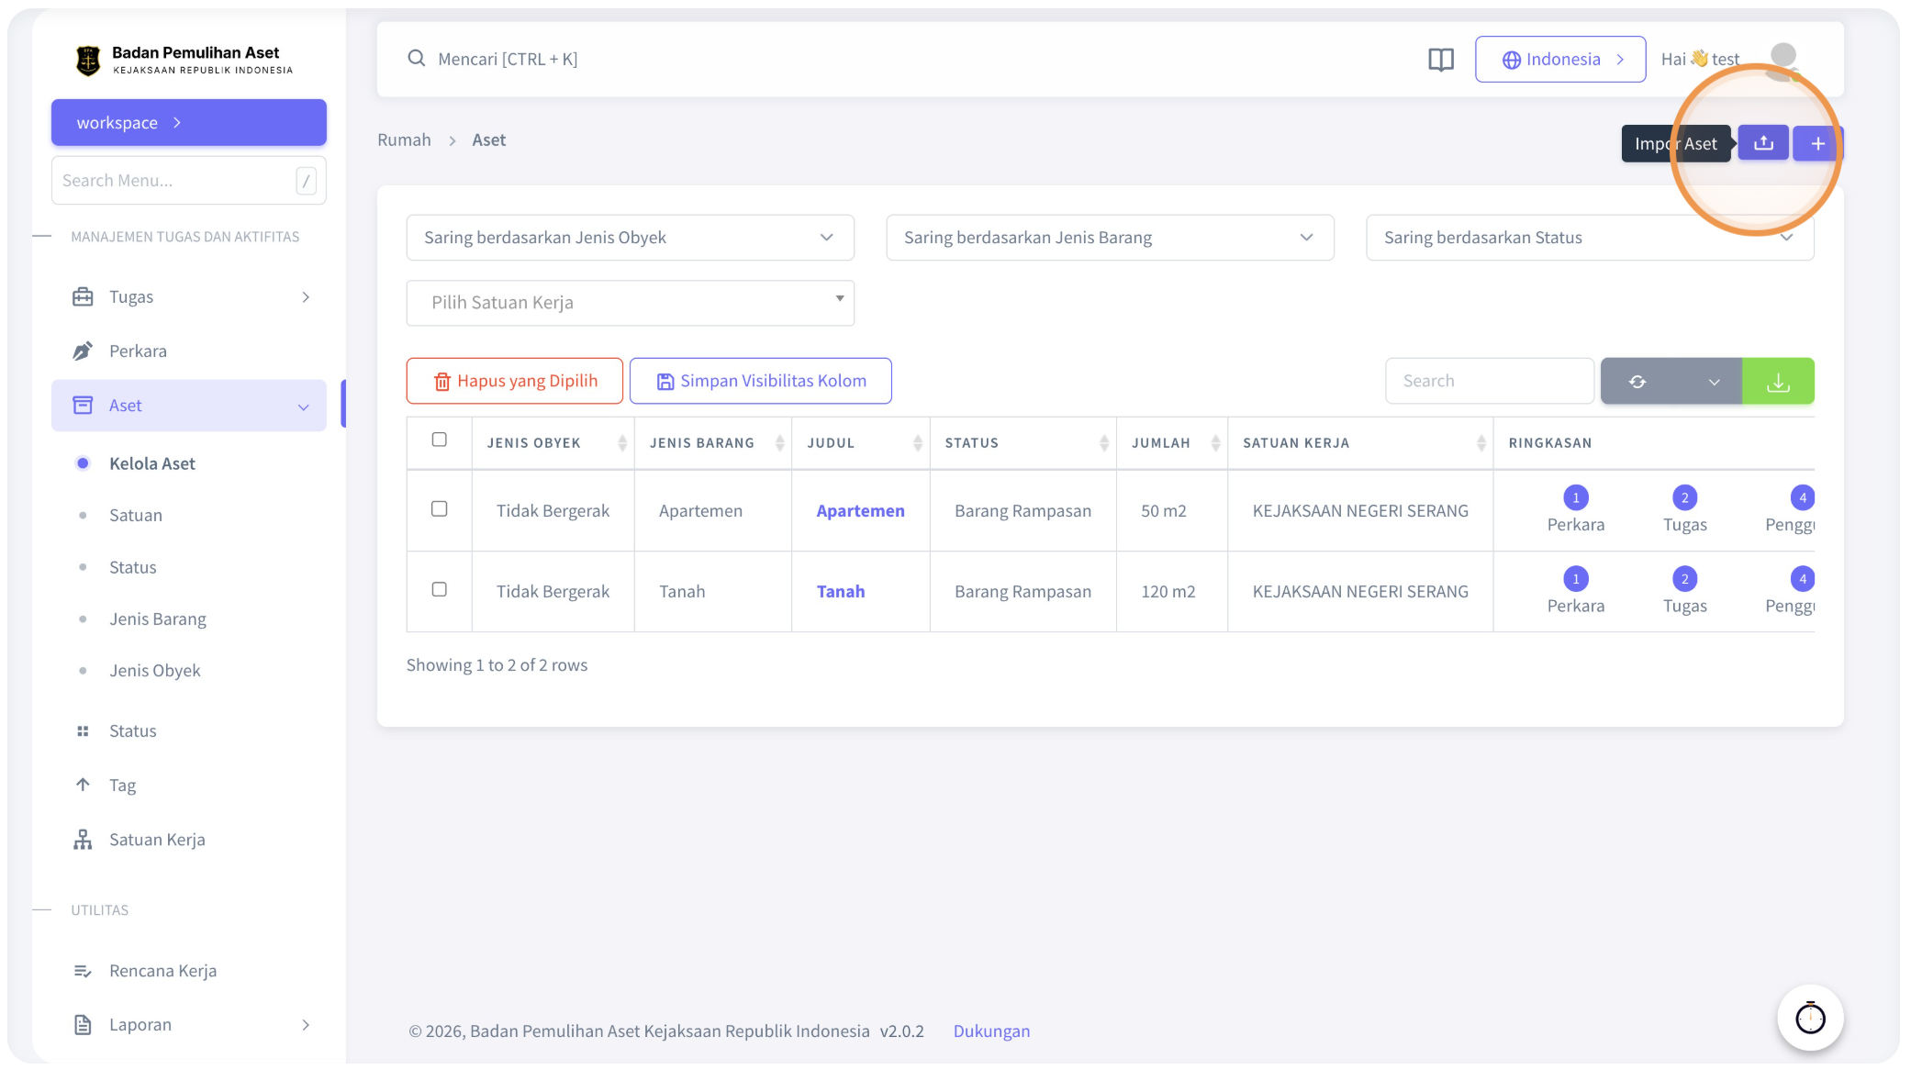
Task: Click the table Search input field
Action: (x=1489, y=381)
